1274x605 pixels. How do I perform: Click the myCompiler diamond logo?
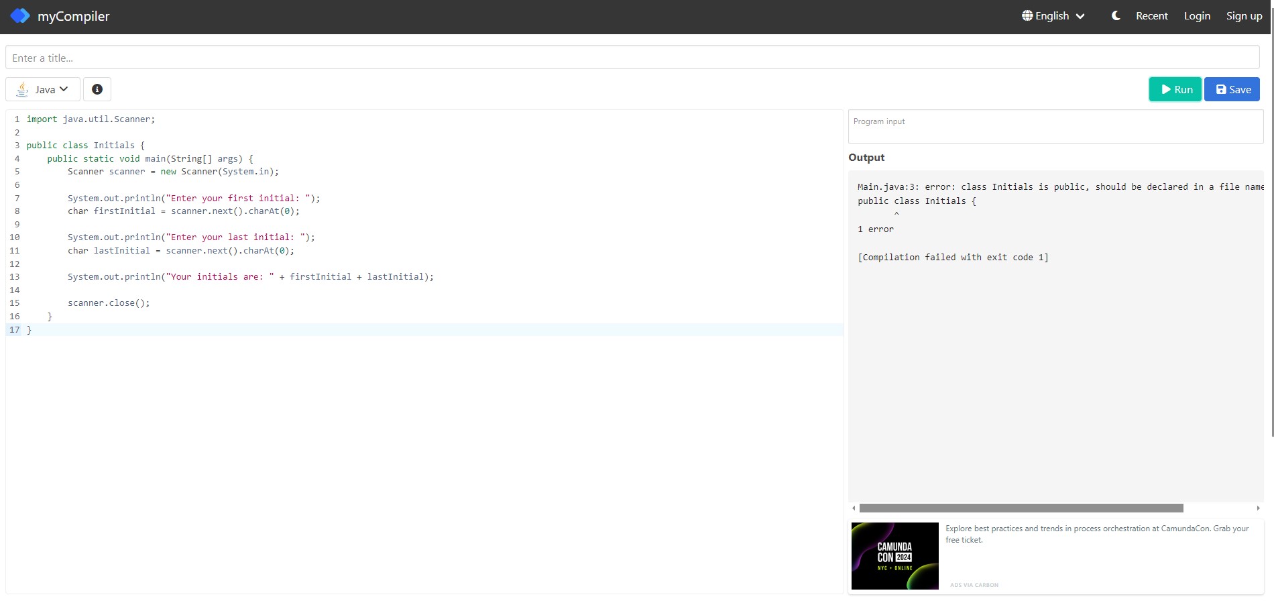(19, 15)
